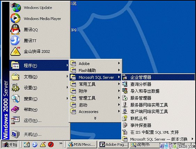Open Windows Update menu entry
Image resolution: width=196 pixels, height=149 pixels.
coord(39,8)
